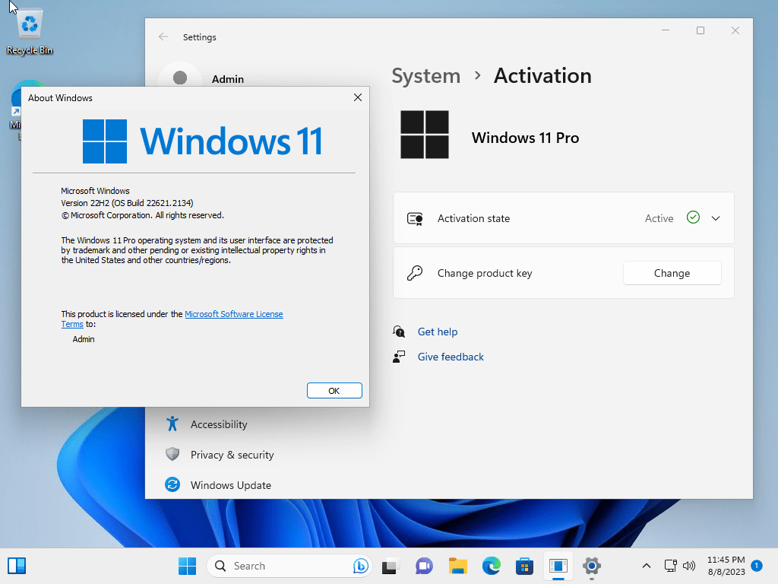Open the Microsoft Software License link
The image size is (778, 584).
click(234, 314)
